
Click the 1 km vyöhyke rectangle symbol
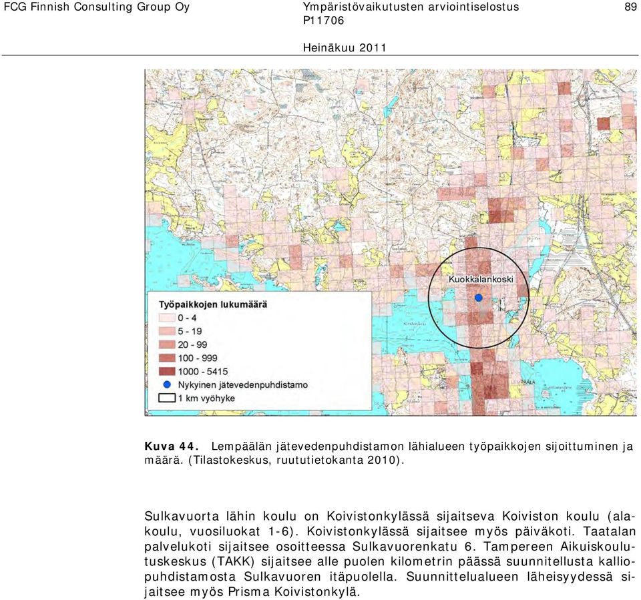tap(167, 398)
